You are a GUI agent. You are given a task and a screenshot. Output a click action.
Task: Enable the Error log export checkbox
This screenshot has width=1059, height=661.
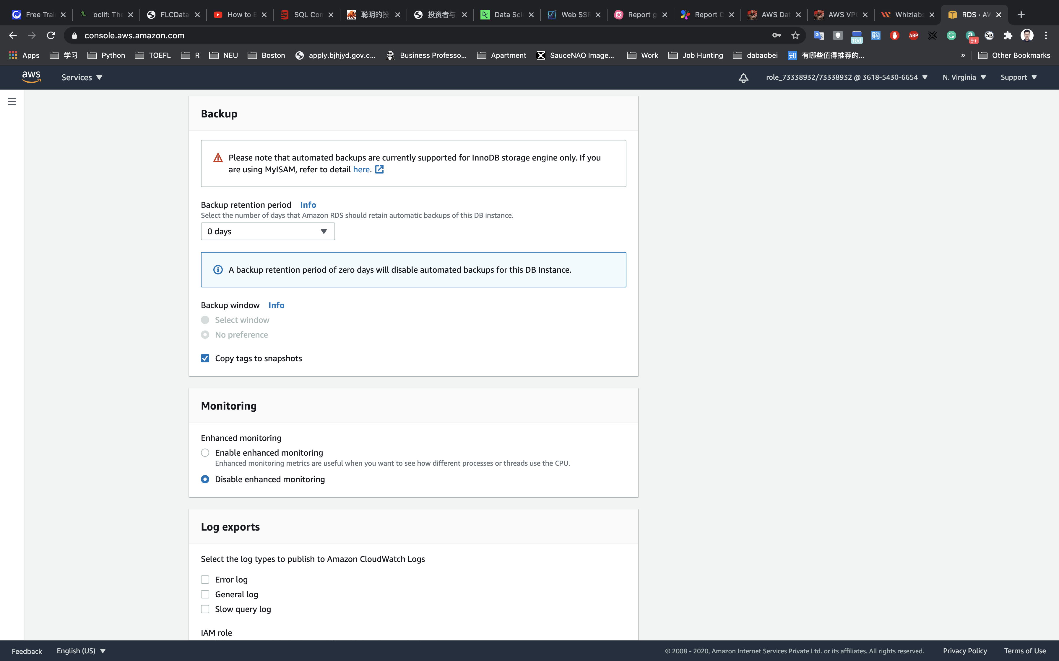205,580
